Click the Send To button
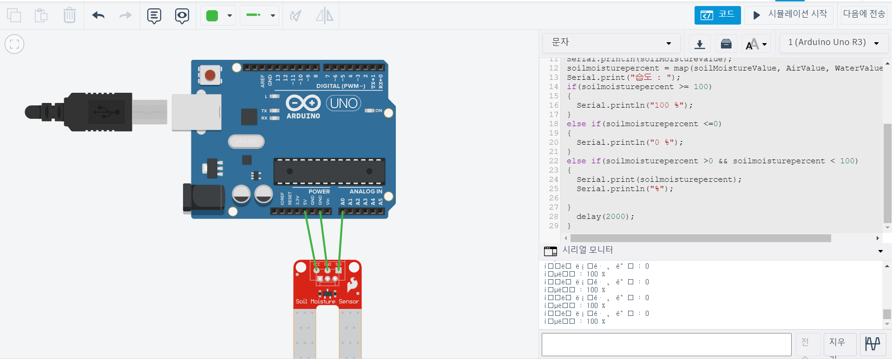 pyautogui.click(x=864, y=14)
